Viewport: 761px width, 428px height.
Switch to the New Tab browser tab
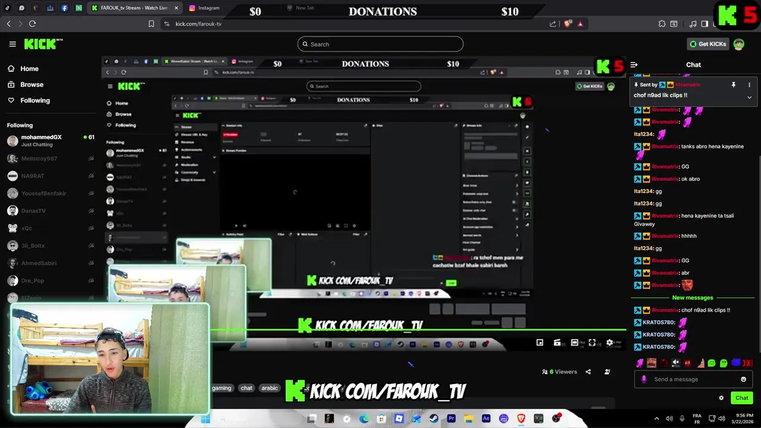point(304,8)
